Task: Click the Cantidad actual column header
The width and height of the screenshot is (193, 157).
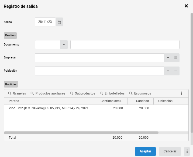Action: (x=112, y=101)
